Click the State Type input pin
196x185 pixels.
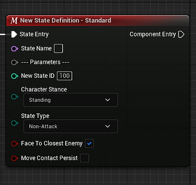(15, 123)
